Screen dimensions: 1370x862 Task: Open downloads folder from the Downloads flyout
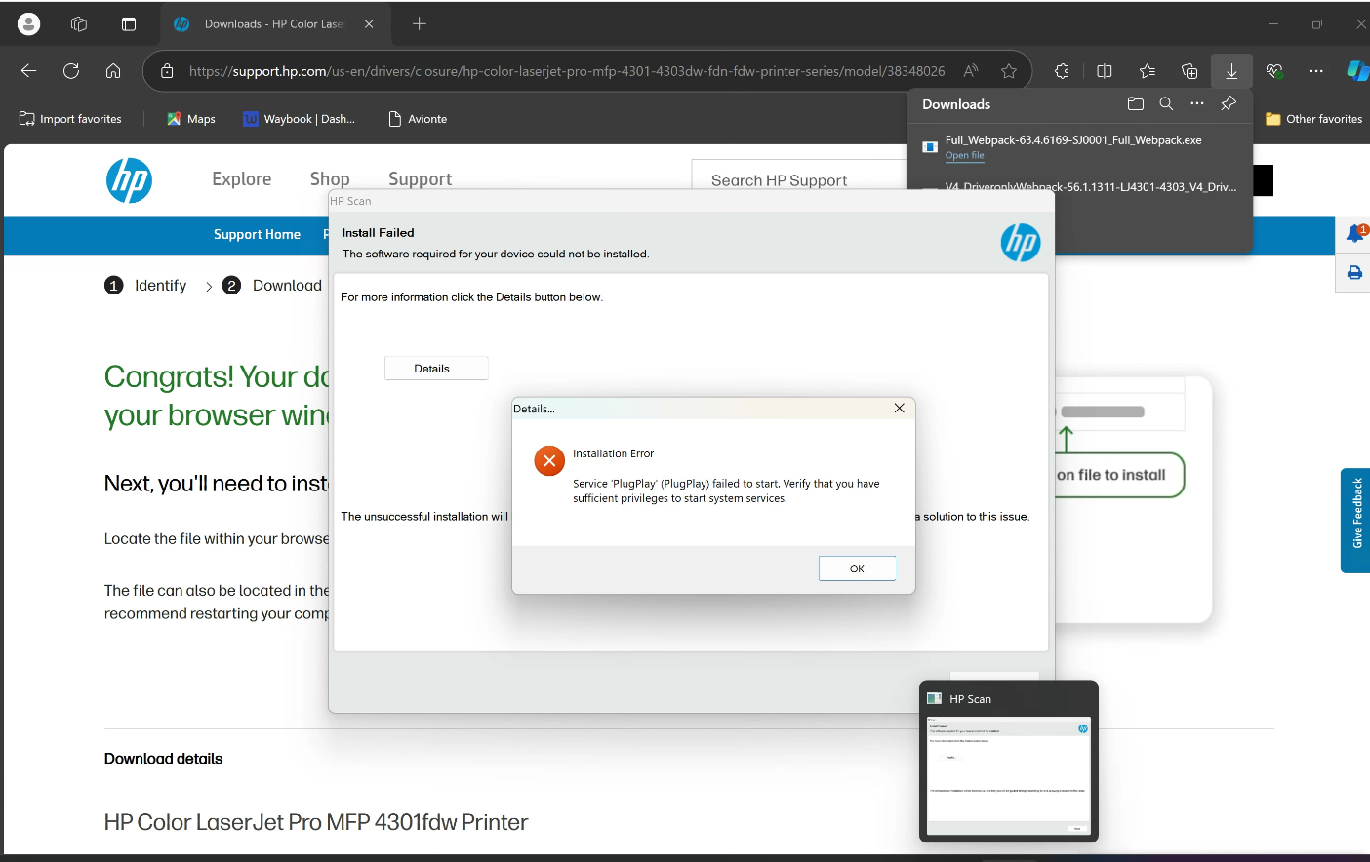pyautogui.click(x=1135, y=103)
